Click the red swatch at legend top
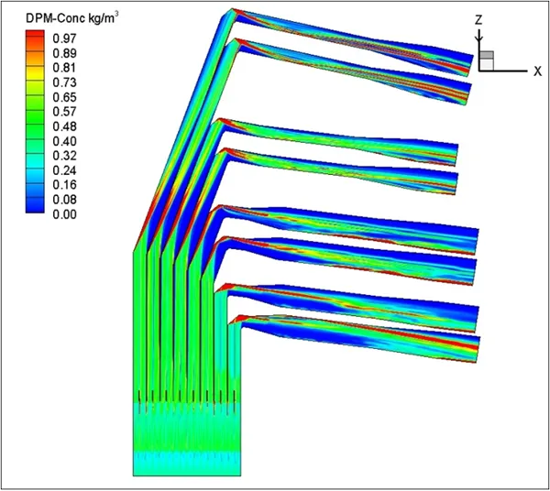The image size is (550, 491). [34, 36]
